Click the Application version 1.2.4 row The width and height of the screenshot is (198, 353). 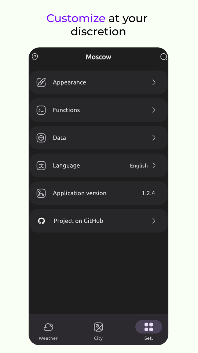[98, 193]
